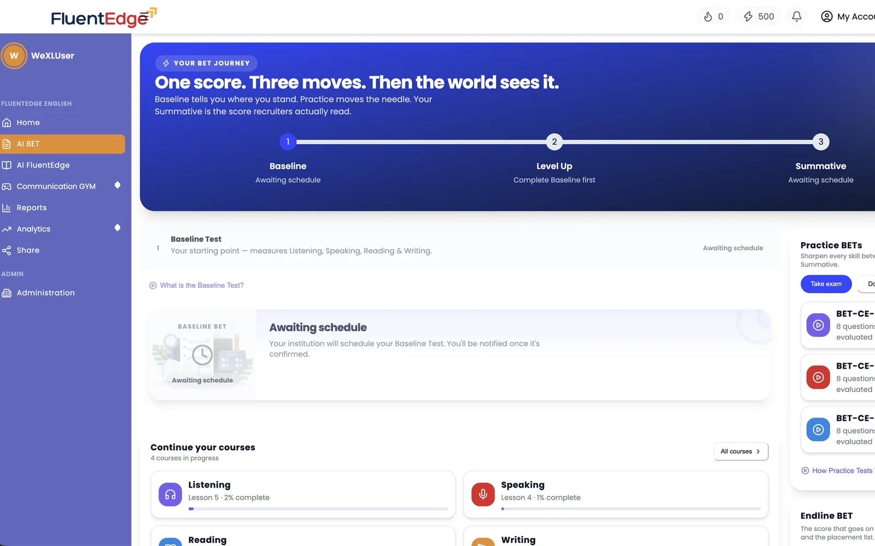Click the Listening headphones icon

(170, 495)
